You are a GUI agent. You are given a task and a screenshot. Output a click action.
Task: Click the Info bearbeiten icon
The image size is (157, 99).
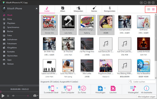coord(147,88)
